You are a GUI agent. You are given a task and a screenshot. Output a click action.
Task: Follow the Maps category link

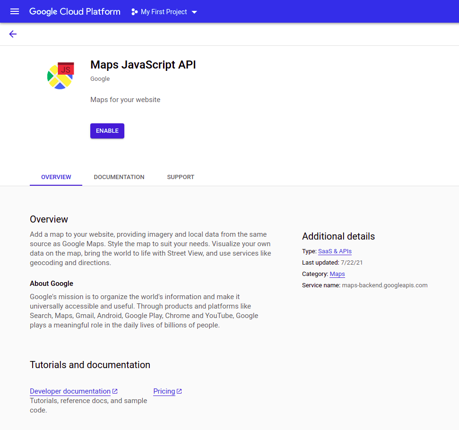pyautogui.click(x=337, y=274)
